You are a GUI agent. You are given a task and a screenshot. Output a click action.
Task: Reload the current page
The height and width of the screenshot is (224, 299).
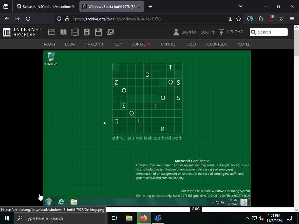[x=28, y=19]
